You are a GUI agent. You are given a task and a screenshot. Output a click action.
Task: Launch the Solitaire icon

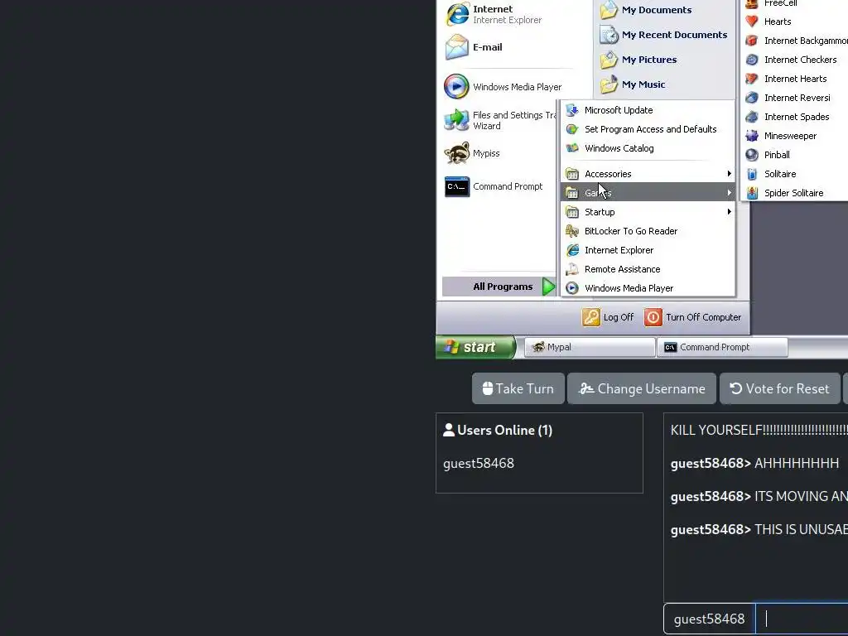point(752,174)
